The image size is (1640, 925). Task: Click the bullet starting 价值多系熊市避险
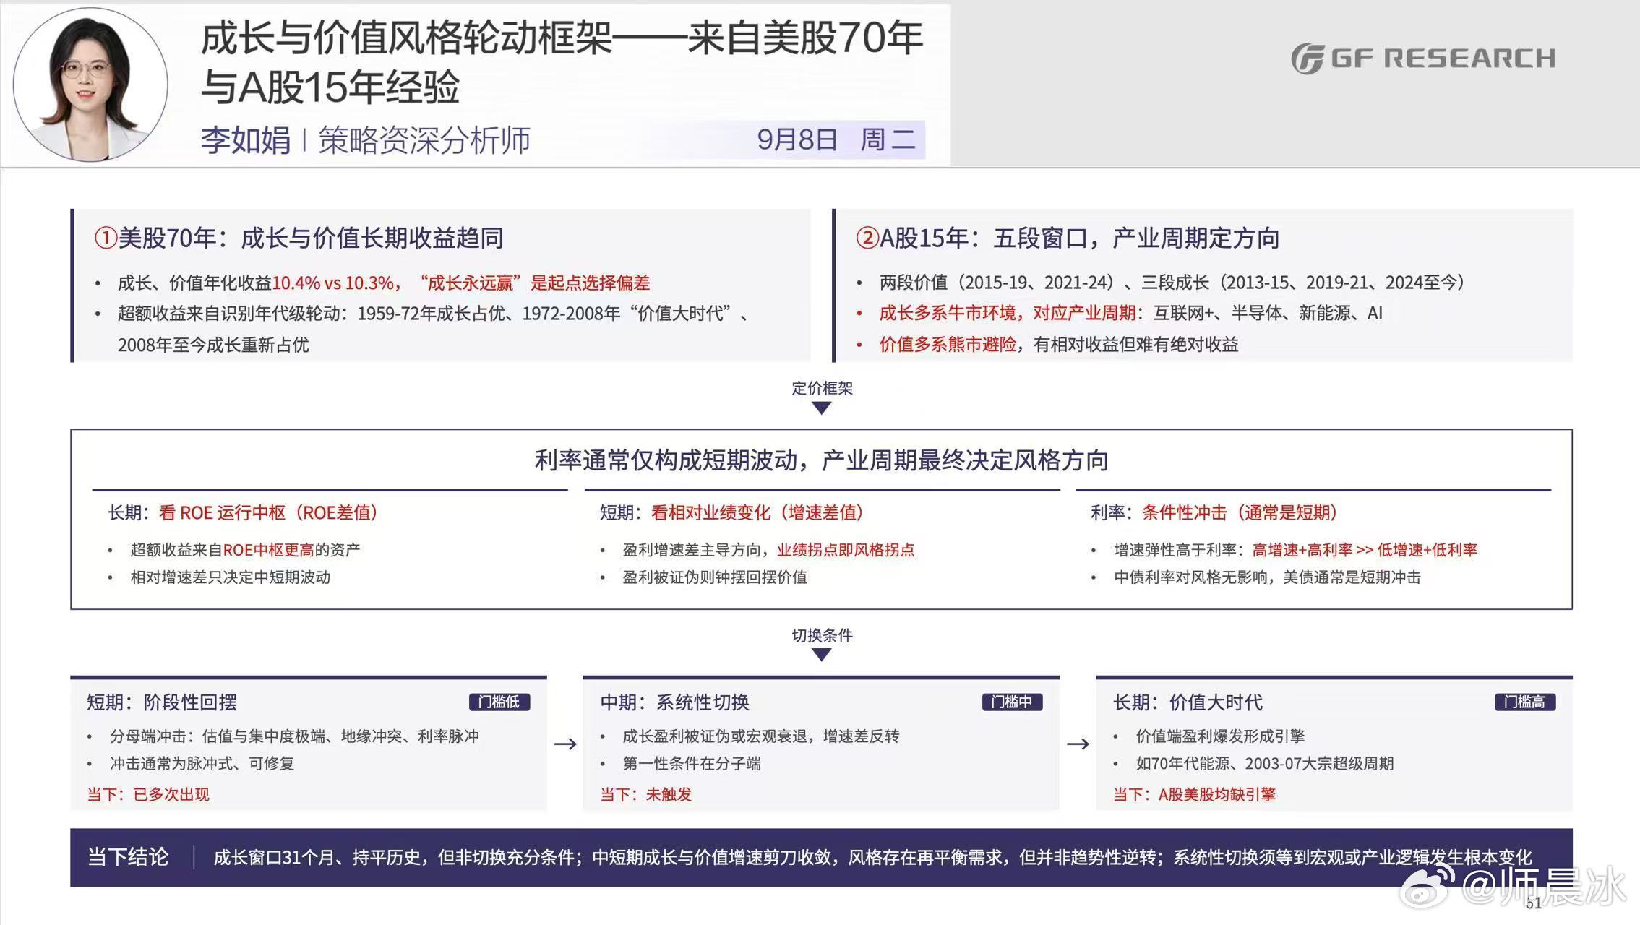(1059, 344)
